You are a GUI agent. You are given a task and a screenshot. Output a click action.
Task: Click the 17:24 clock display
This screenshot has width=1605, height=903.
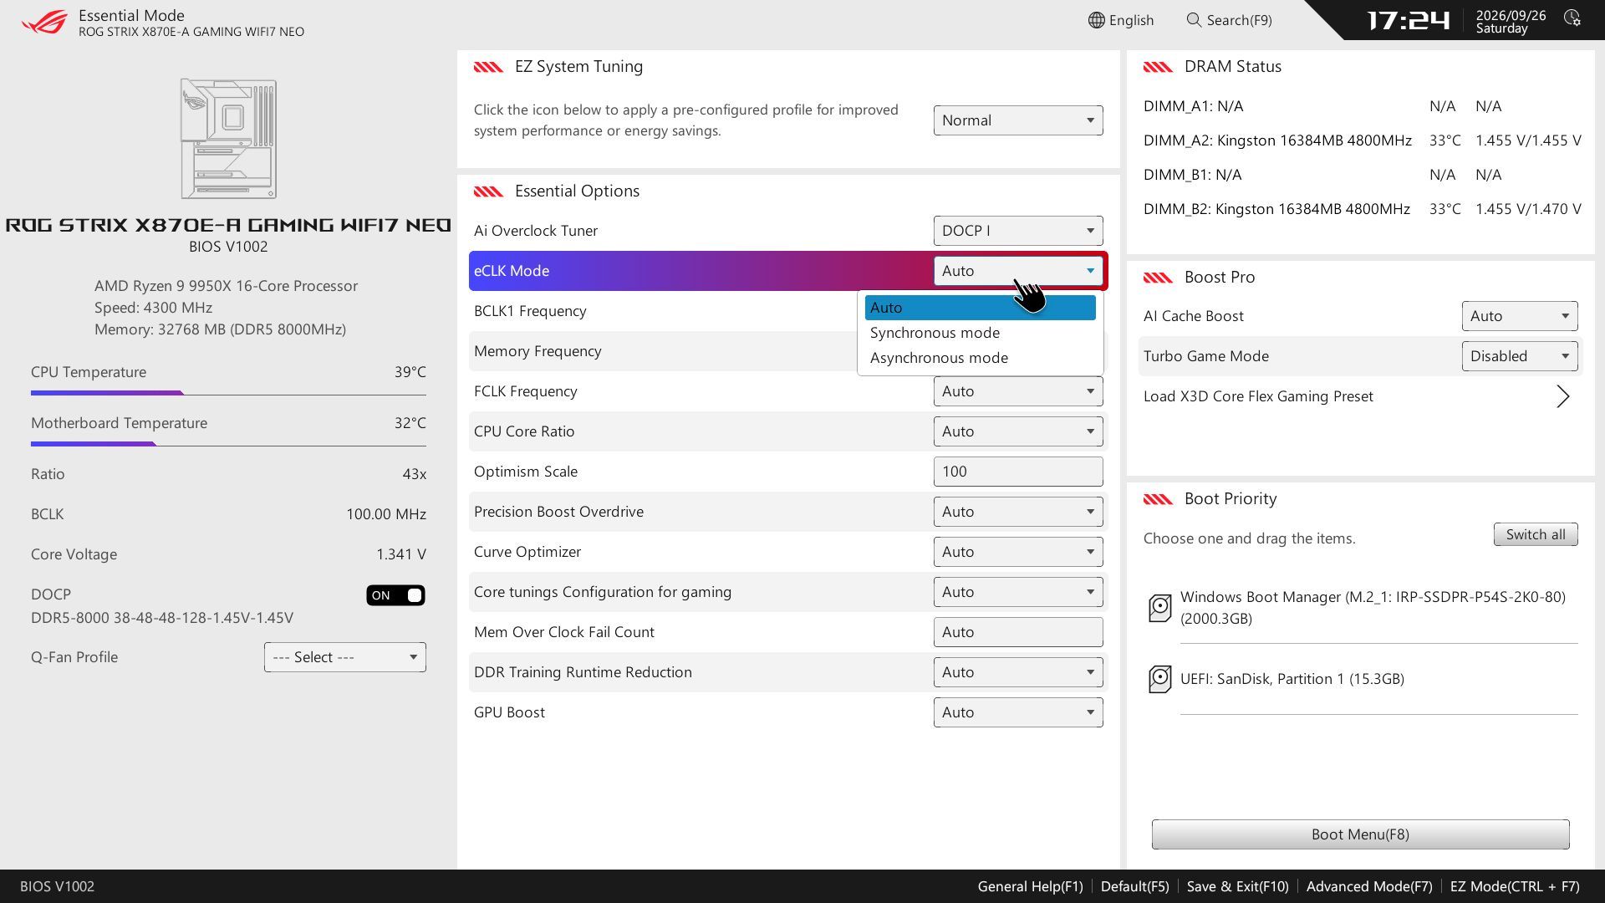(x=1409, y=20)
